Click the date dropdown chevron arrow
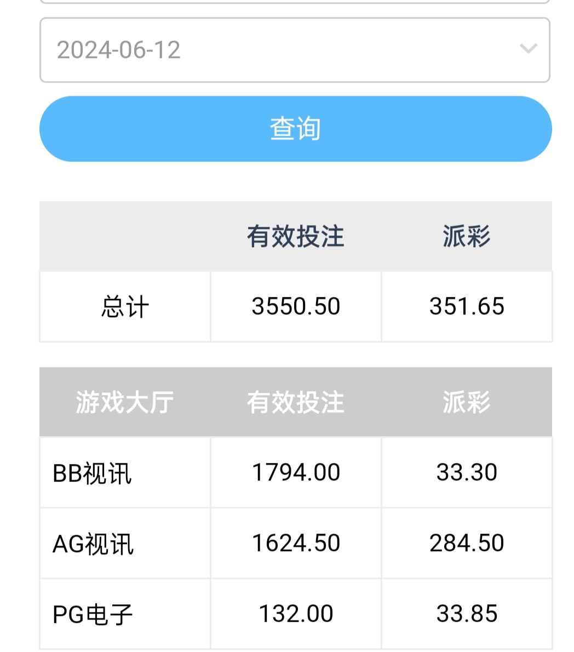 [528, 49]
